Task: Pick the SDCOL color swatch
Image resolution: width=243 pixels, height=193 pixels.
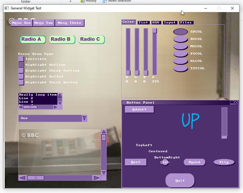Action: [180, 32]
